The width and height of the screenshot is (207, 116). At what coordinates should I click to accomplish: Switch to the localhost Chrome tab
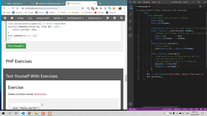[50, 4]
